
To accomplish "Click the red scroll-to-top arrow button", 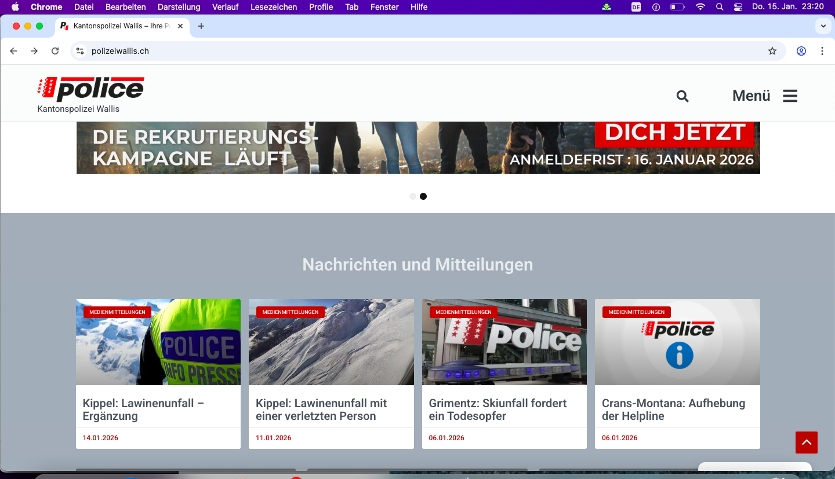I will pos(806,443).
